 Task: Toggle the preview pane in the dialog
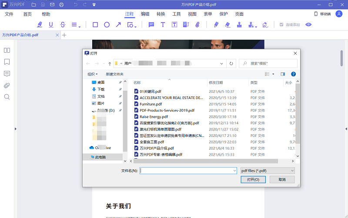[282, 74]
